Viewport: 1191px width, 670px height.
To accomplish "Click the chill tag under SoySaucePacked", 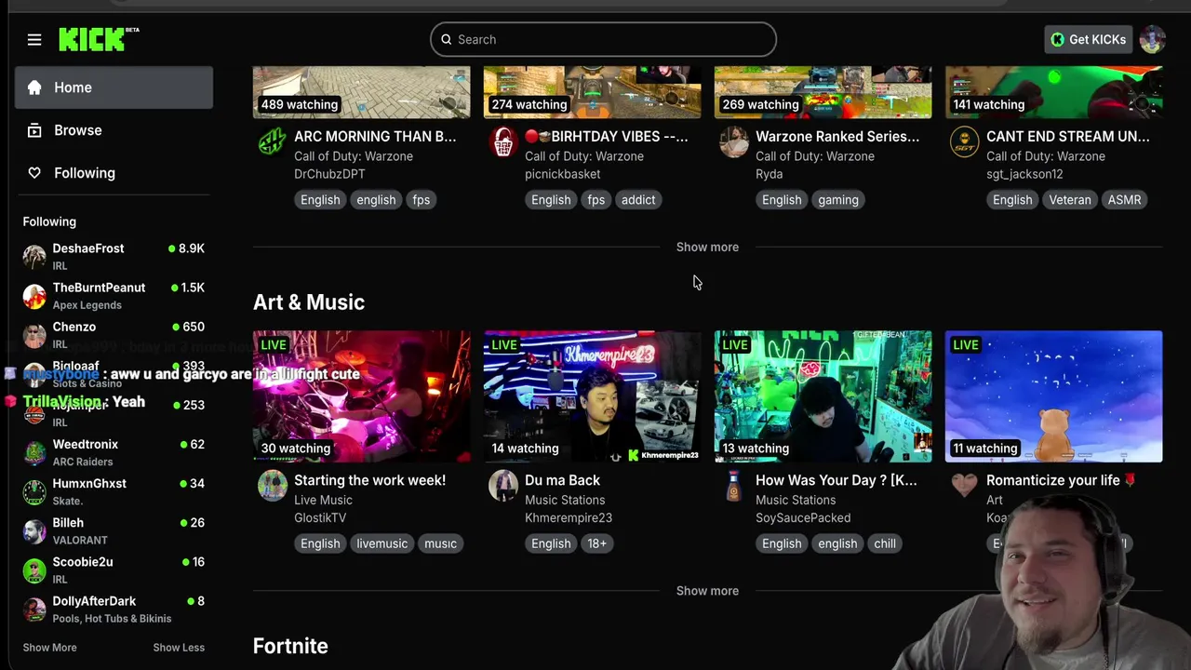I will [x=885, y=543].
